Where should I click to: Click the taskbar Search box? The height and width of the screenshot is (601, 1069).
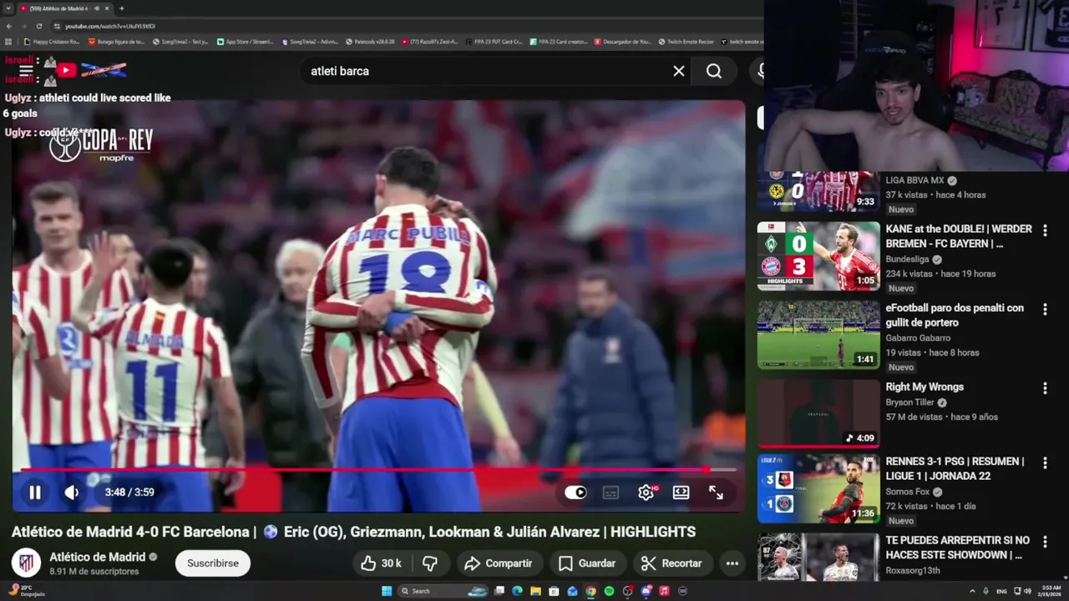[x=443, y=591]
